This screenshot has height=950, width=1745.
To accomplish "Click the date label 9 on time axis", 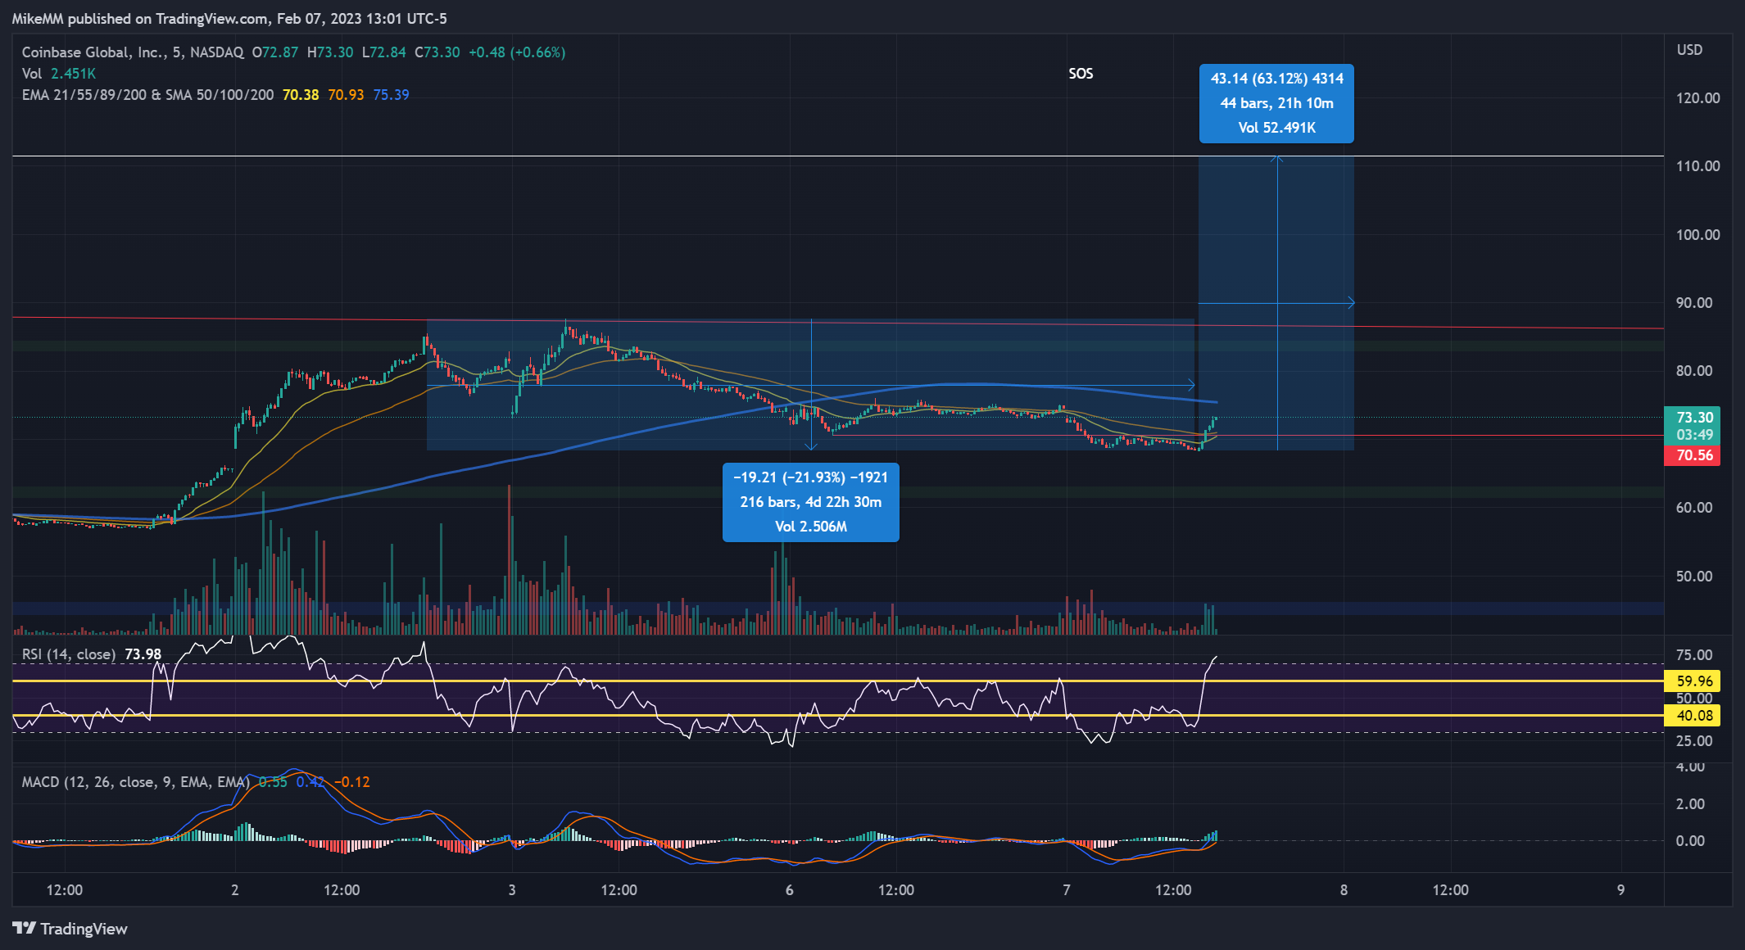I will [x=1620, y=890].
